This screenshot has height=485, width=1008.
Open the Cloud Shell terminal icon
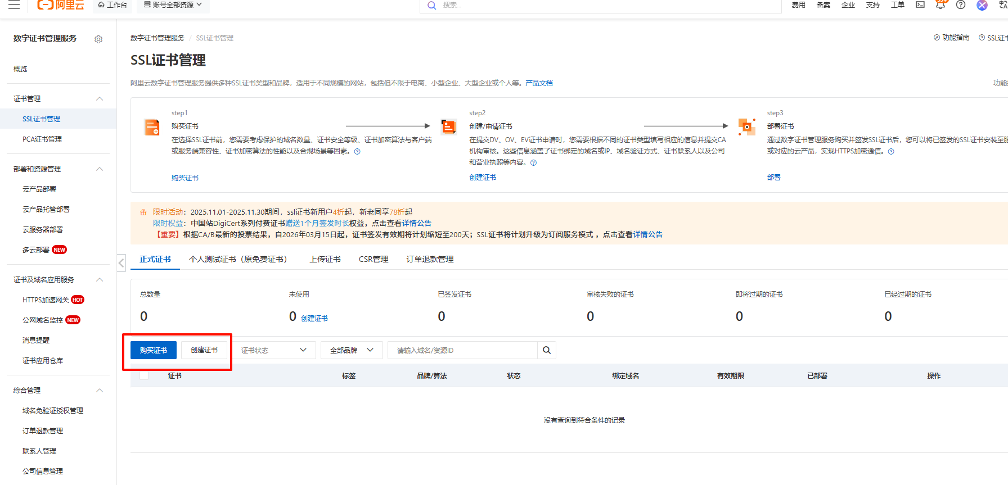coord(920,5)
